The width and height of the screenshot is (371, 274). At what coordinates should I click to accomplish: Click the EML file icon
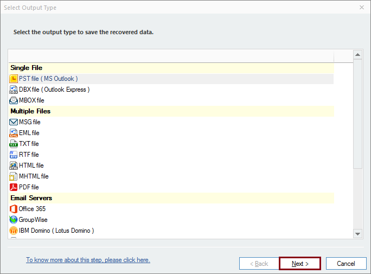tap(14, 133)
